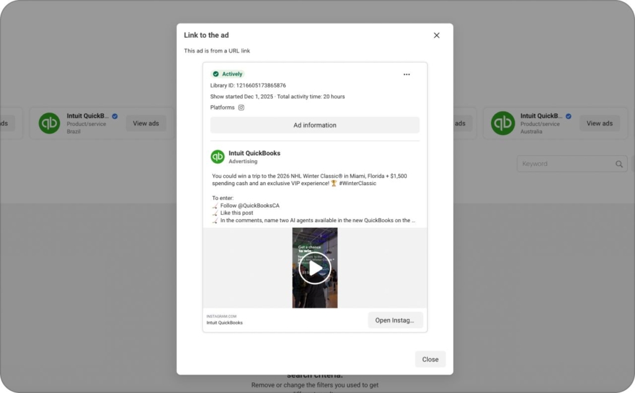Click View ads for the Brazil listing
Image resolution: width=635 pixels, height=393 pixels.
[146, 123]
